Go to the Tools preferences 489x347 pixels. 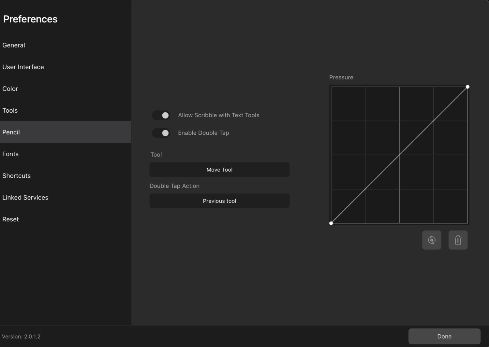point(66,110)
